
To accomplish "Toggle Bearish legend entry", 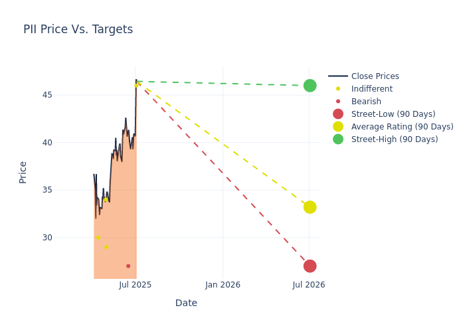I will (366, 102).
